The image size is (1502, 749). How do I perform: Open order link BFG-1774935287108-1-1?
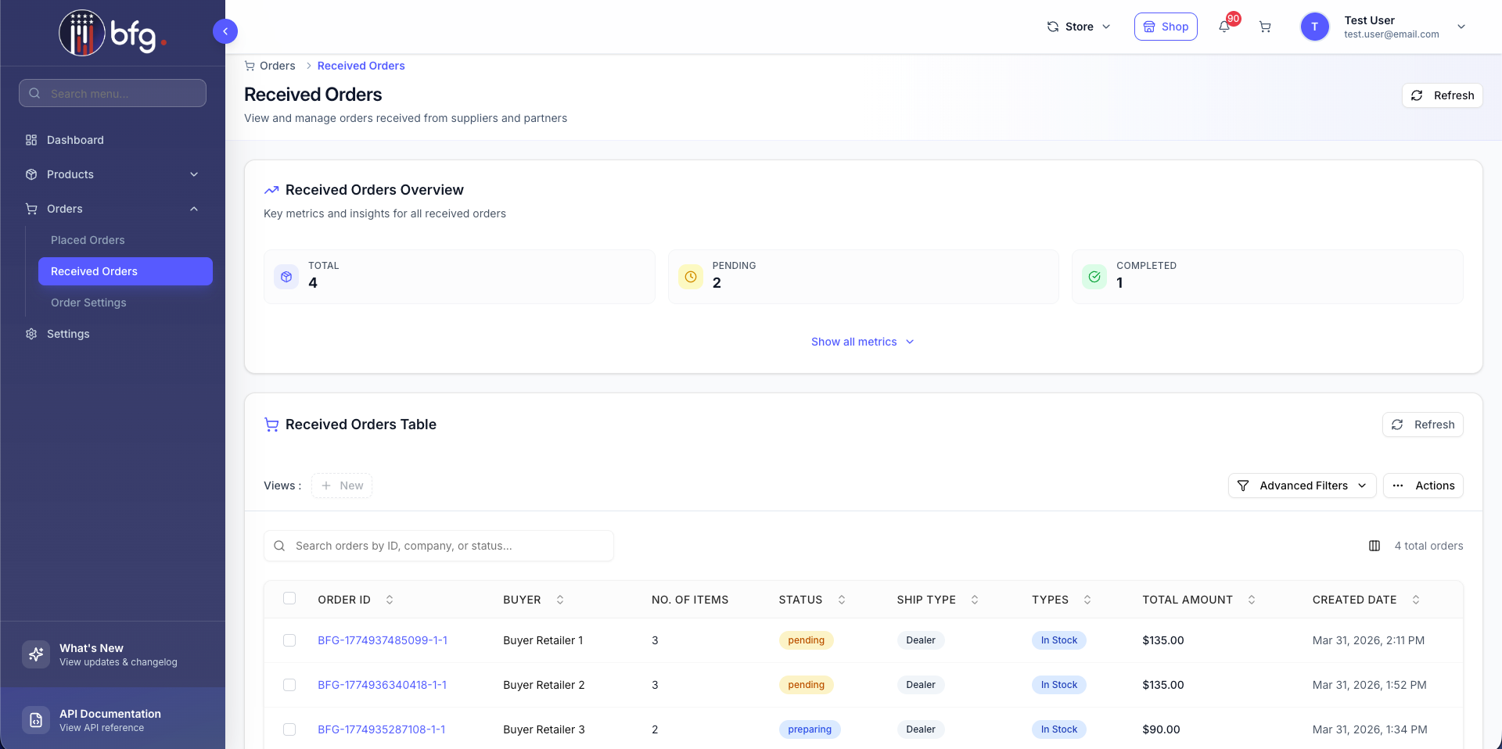(x=381, y=729)
